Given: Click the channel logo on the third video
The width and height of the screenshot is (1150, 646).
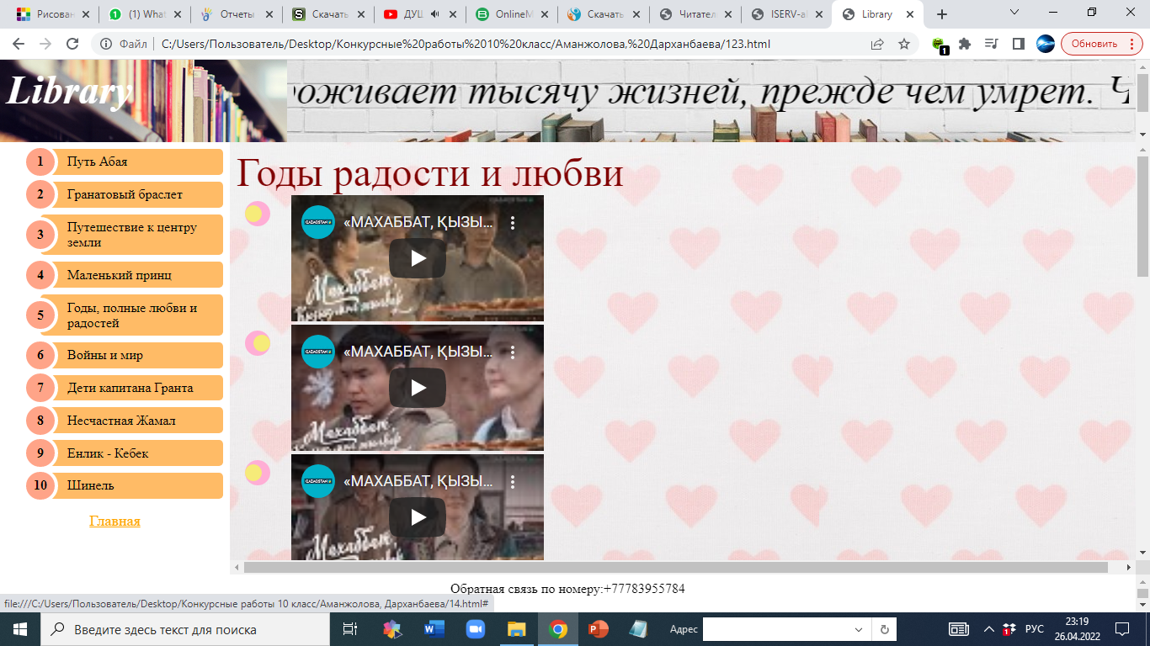Looking at the screenshot, I should pos(318,481).
